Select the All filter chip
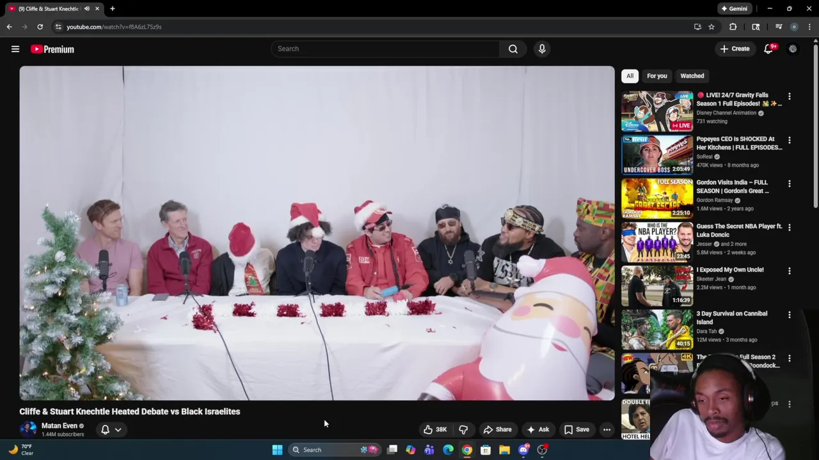The image size is (819, 460). pyautogui.click(x=630, y=76)
